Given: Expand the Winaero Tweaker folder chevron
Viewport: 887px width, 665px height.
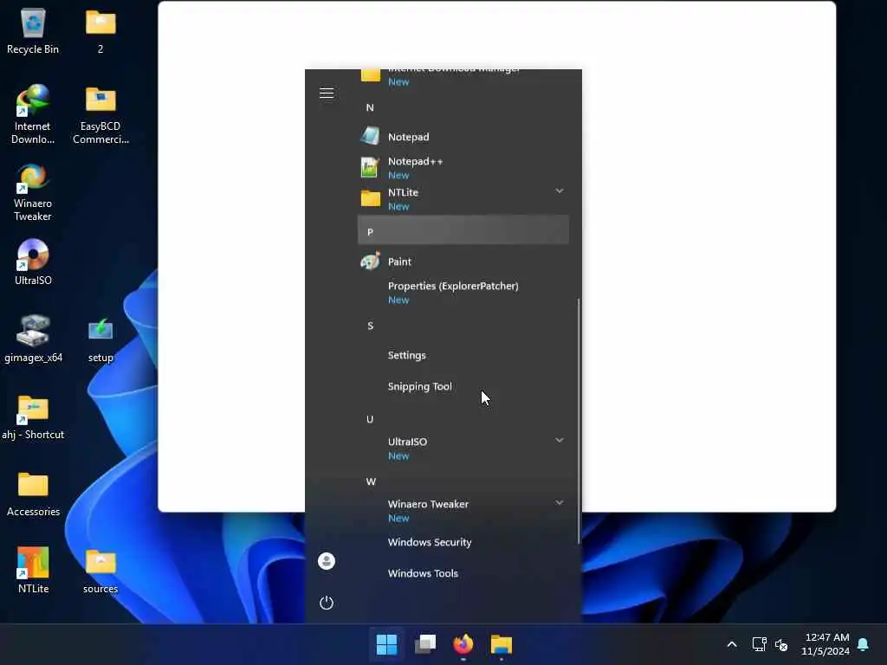Looking at the screenshot, I should pyautogui.click(x=559, y=503).
